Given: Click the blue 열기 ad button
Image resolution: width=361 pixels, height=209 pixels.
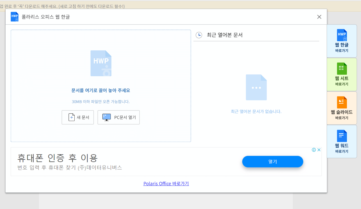Looking at the screenshot, I should (273, 162).
